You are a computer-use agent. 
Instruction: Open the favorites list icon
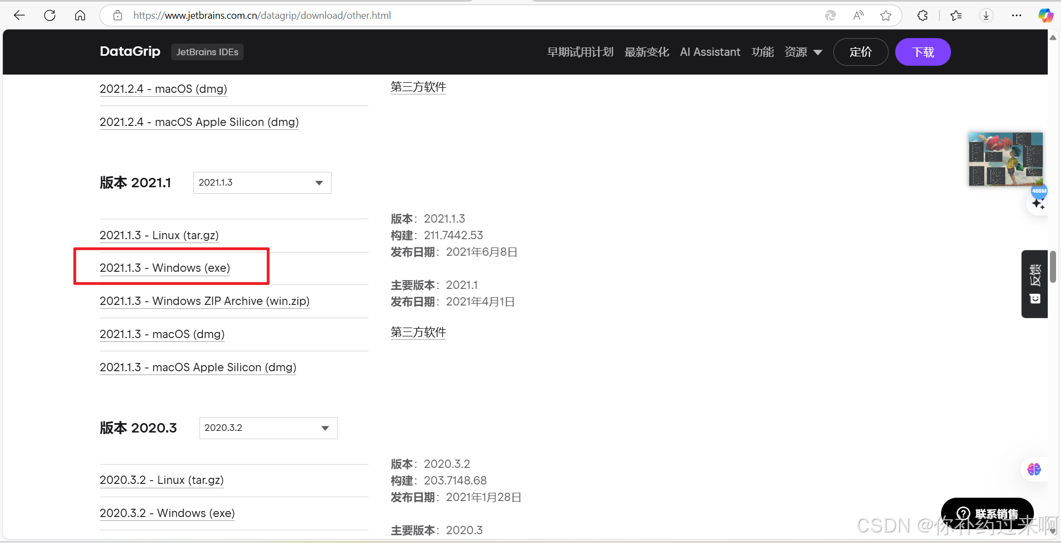(956, 15)
